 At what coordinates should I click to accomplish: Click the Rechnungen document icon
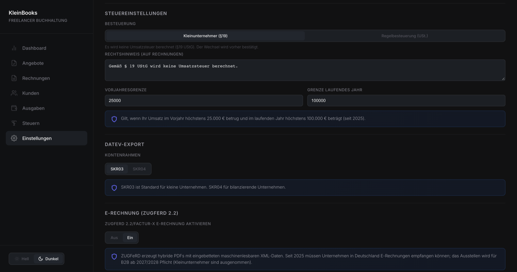point(14,78)
